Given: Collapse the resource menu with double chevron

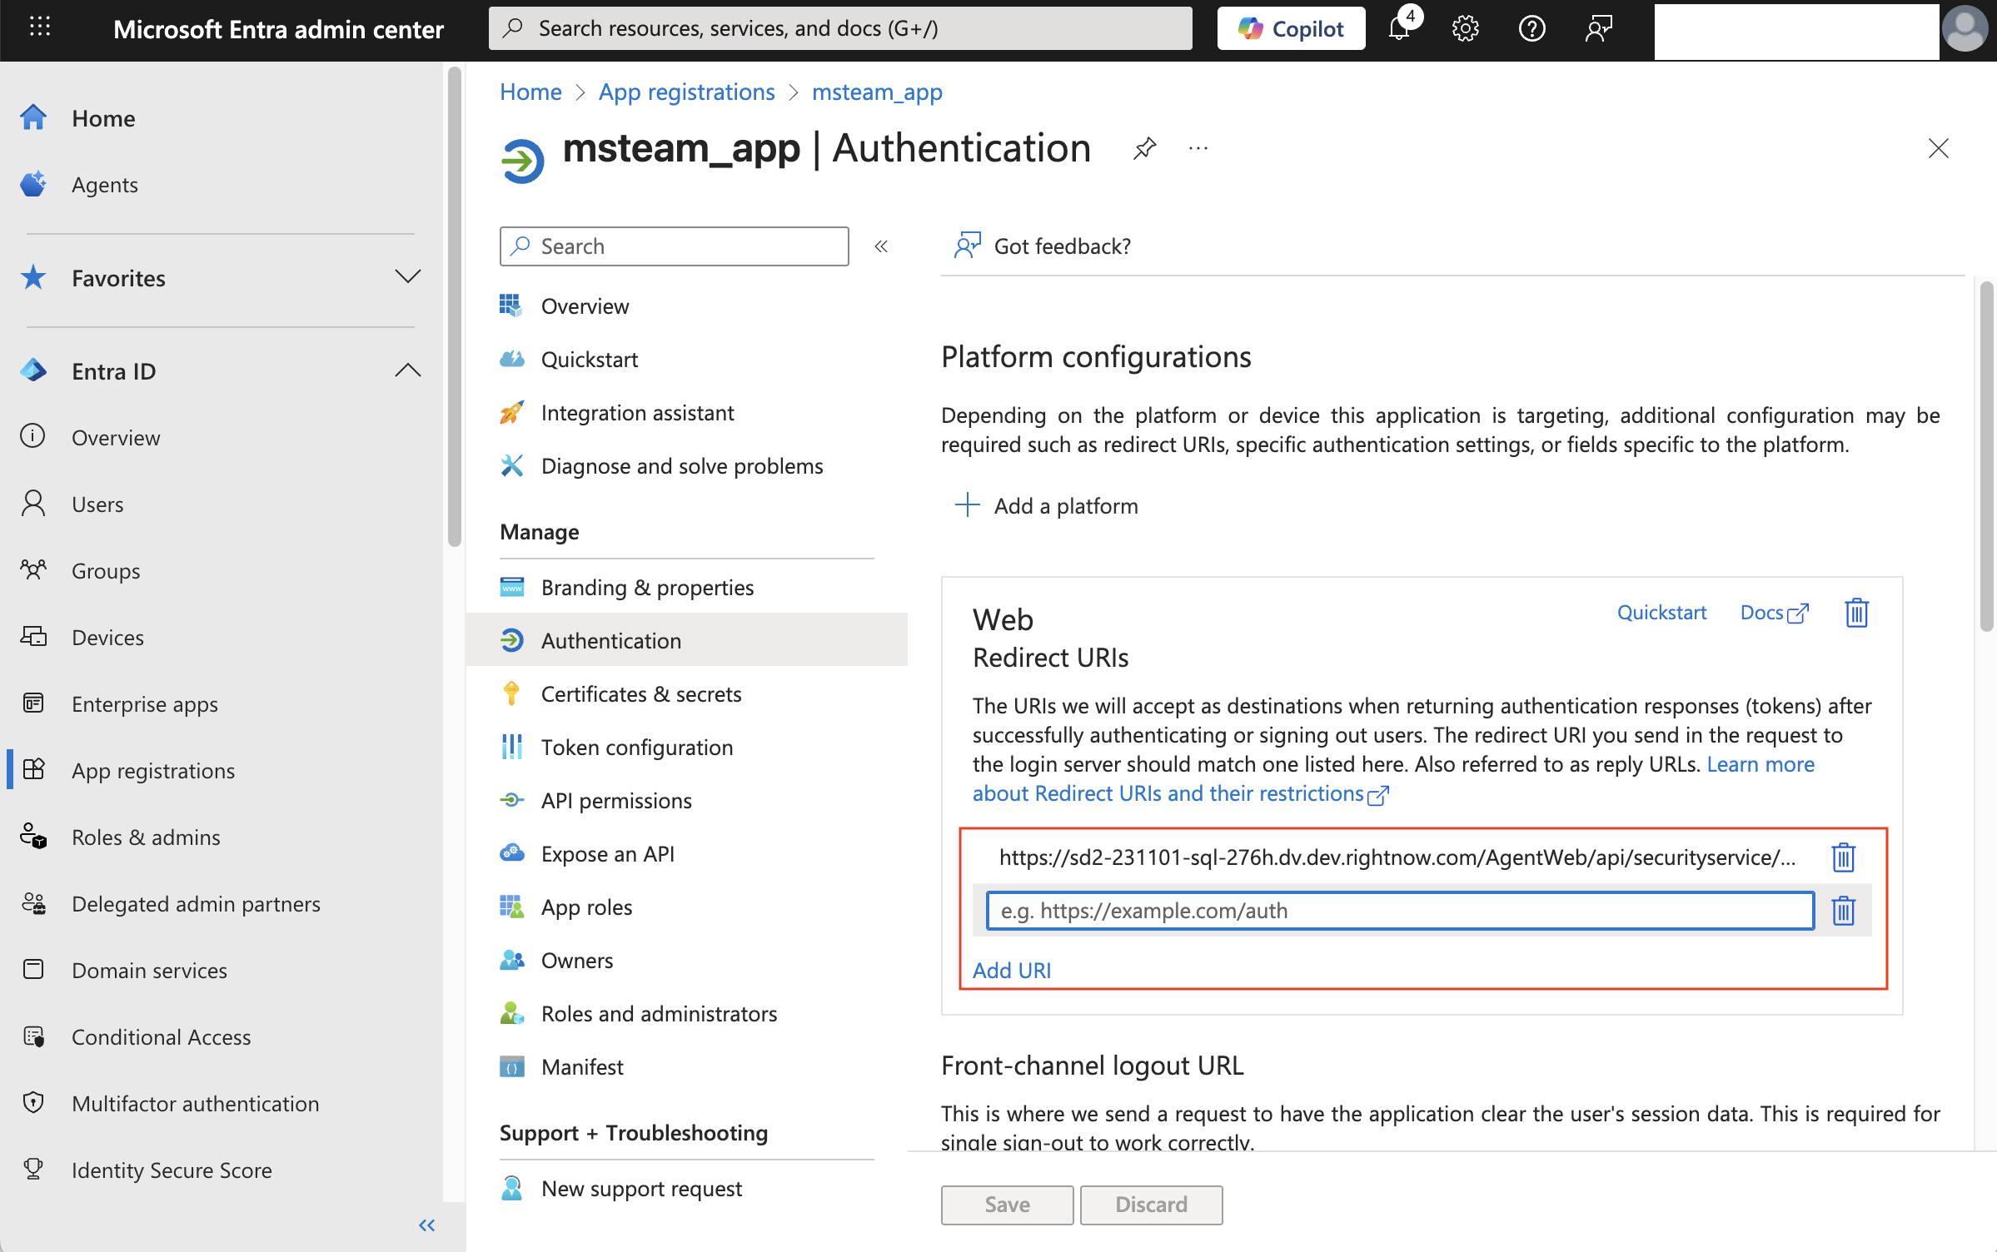Looking at the screenshot, I should pos(881,246).
